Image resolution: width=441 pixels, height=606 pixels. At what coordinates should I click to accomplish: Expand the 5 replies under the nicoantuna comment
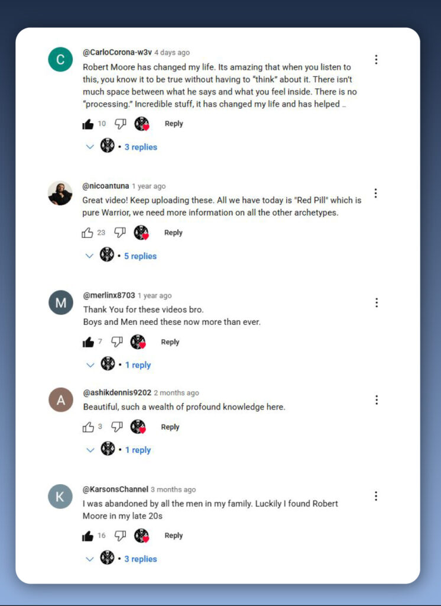pyautogui.click(x=121, y=256)
